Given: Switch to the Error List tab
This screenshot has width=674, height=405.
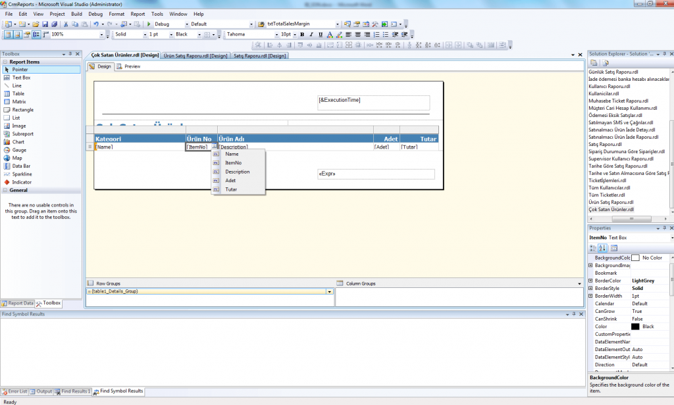Looking at the screenshot, I should [x=14, y=392].
